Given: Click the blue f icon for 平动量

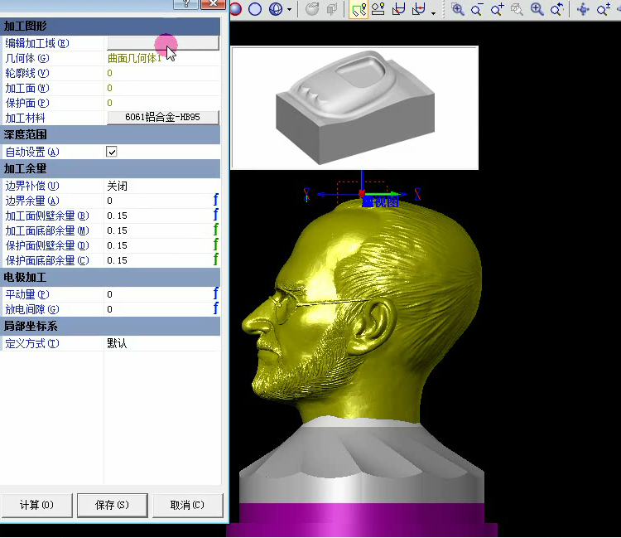Looking at the screenshot, I should (216, 293).
